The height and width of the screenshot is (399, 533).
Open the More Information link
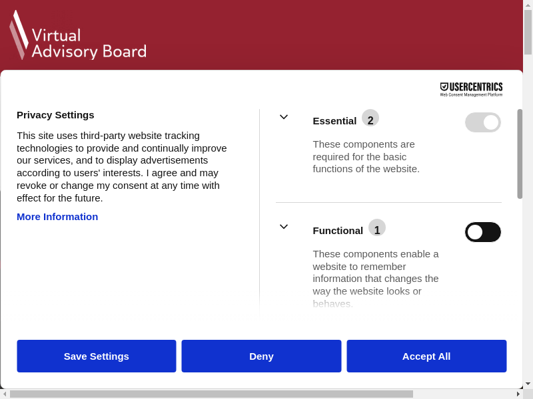[x=57, y=217]
